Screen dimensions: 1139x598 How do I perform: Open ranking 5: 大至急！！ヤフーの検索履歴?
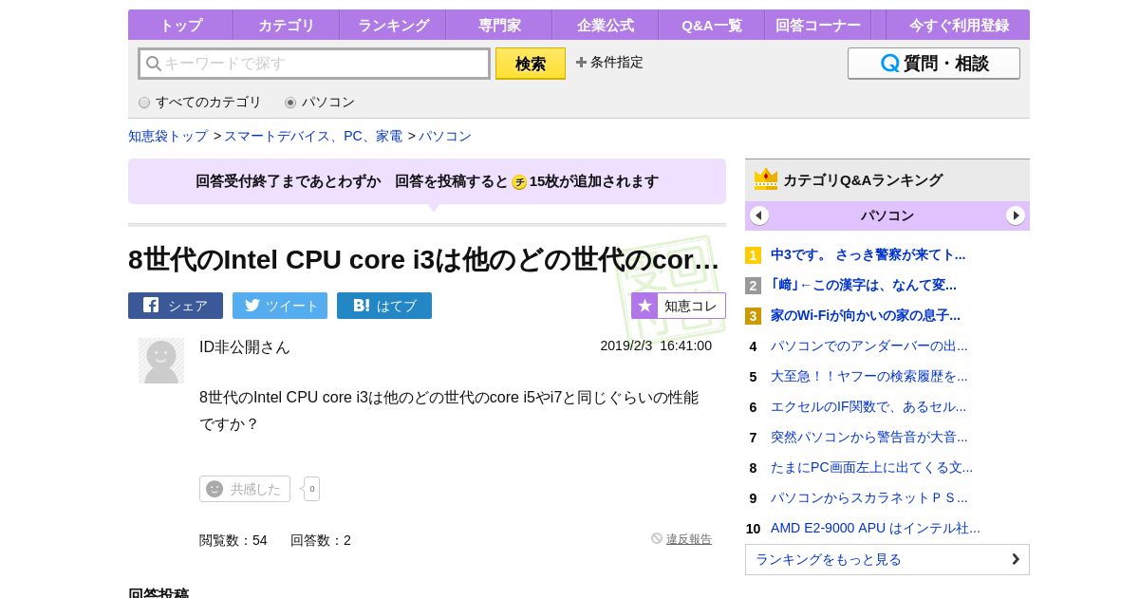(869, 376)
